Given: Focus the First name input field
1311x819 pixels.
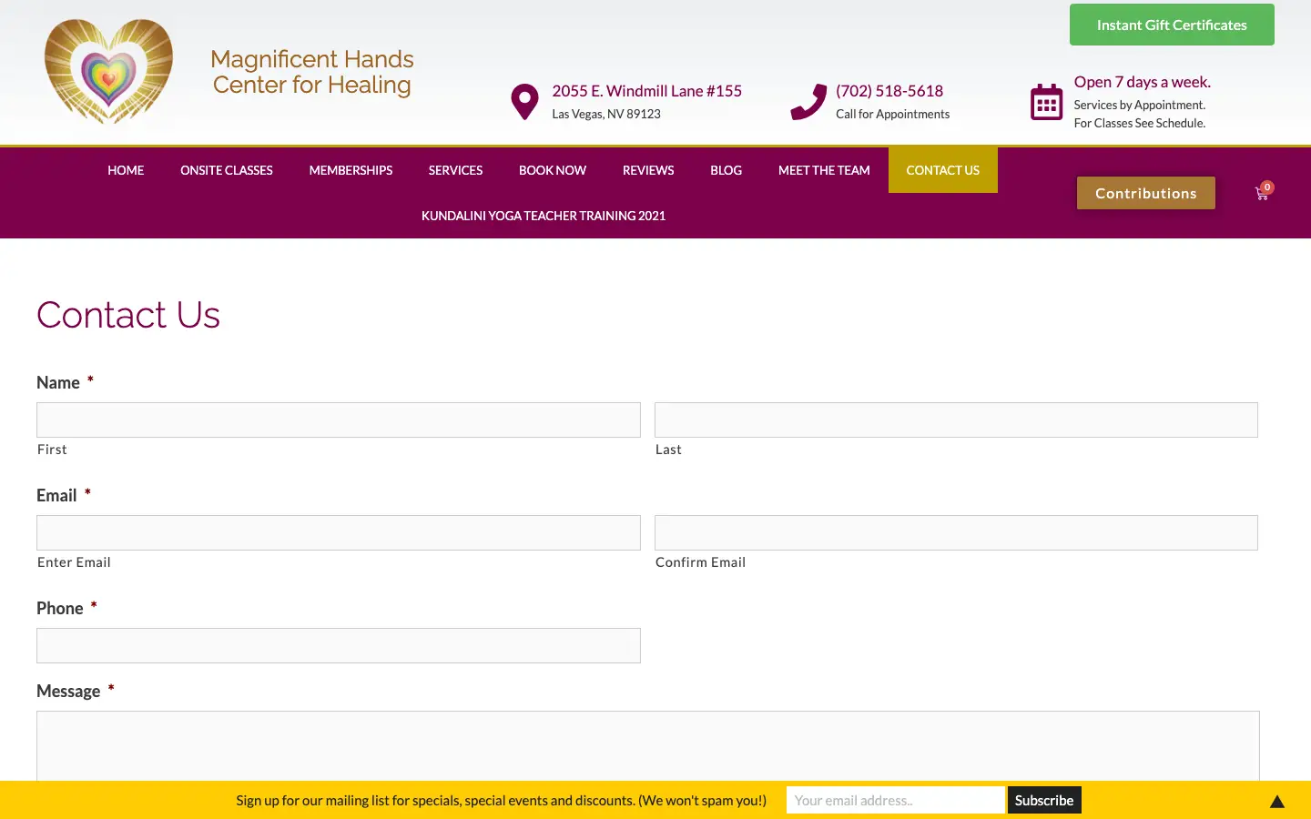Looking at the screenshot, I should [339, 420].
